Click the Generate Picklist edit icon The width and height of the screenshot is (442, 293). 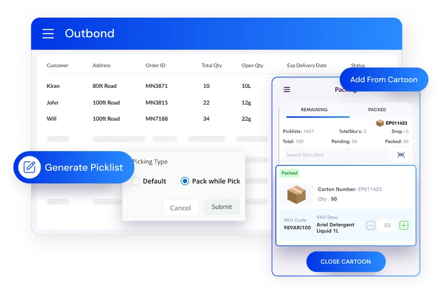pyautogui.click(x=29, y=167)
